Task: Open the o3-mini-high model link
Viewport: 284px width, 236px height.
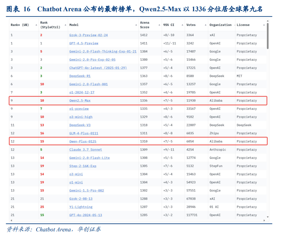Action: point(81,117)
